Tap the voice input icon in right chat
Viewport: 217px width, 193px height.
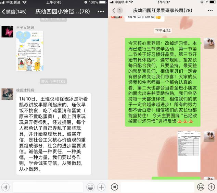pyautogui.click(x=115, y=187)
